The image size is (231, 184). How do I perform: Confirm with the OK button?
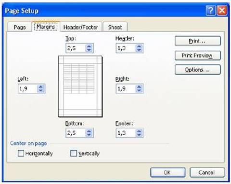168,172
